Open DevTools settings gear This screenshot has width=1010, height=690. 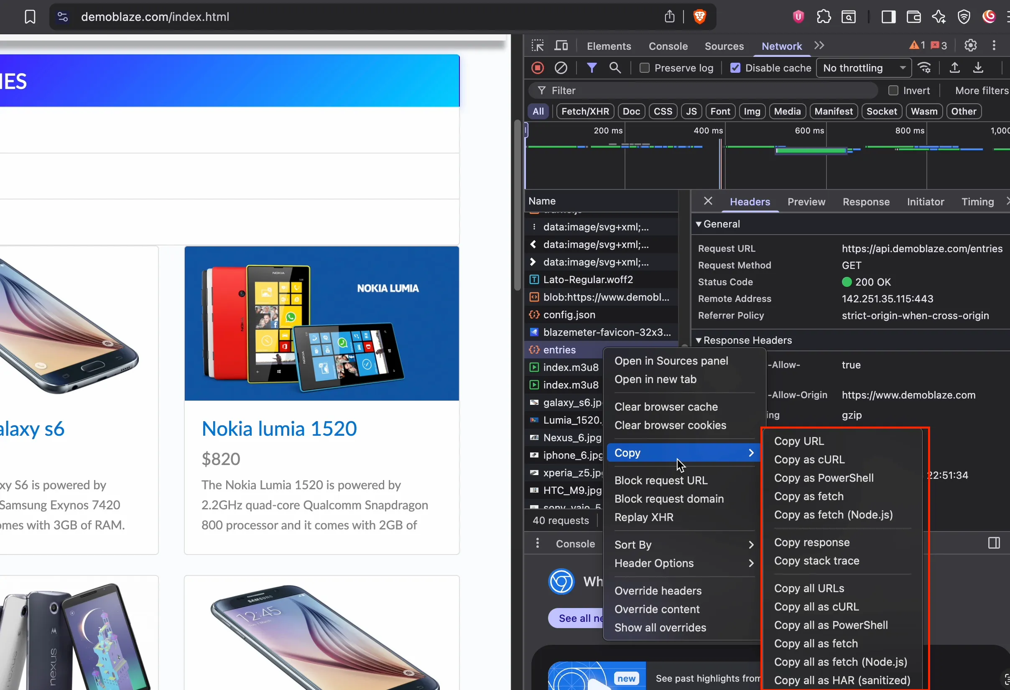(x=970, y=45)
